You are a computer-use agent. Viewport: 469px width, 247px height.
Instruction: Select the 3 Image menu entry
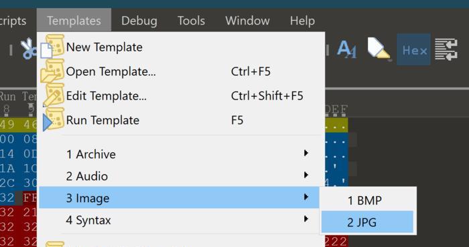(x=179, y=197)
